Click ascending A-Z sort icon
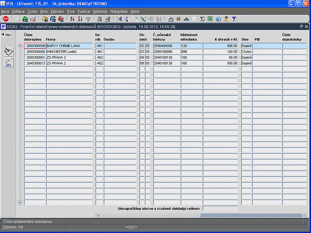The width and height of the screenshot is (311, 233). 72,19
